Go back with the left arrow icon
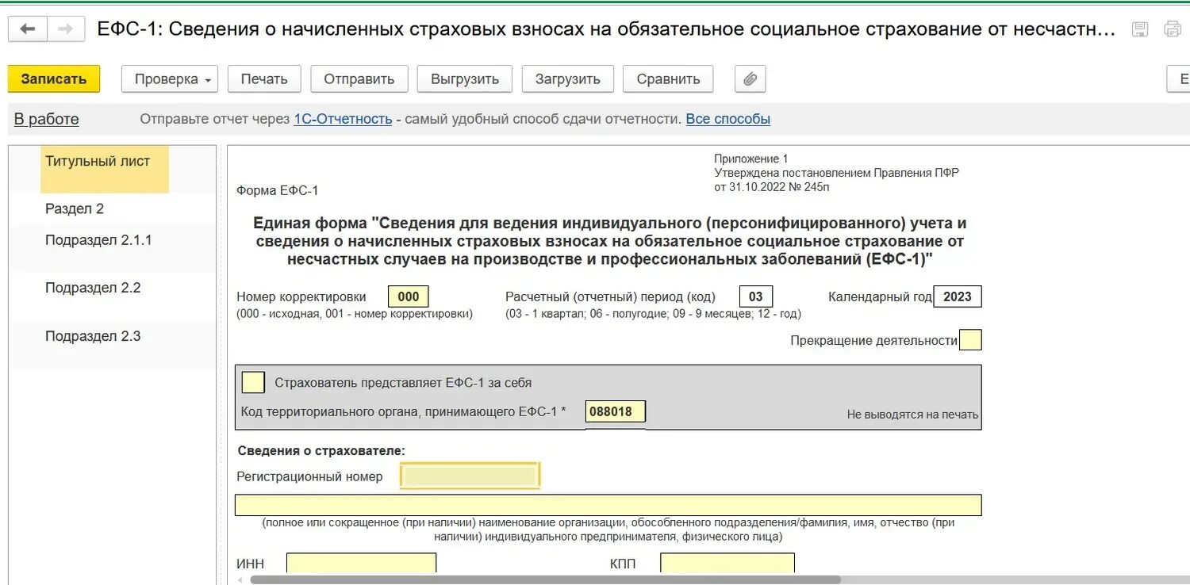Viewport: 1190px width, 585px height. click(28, 29)
